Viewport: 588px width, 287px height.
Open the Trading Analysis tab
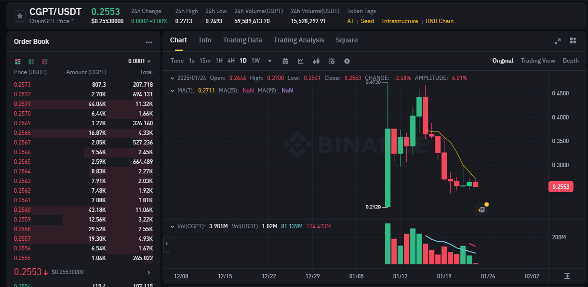pos(299,40)
